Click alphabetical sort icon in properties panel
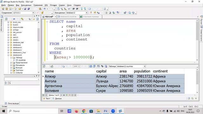Viewport: 203px width, 114px height. [10, 83]
